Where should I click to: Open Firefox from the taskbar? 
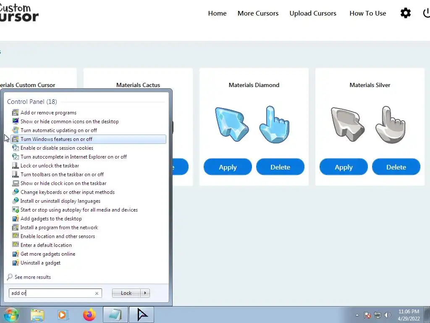[x=89, y=315]
